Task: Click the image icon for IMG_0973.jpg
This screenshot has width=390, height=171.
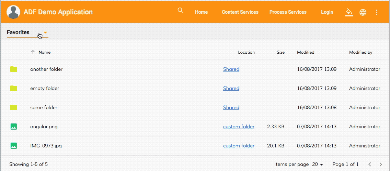Action: pyautogui.click(x=14, y=146)
